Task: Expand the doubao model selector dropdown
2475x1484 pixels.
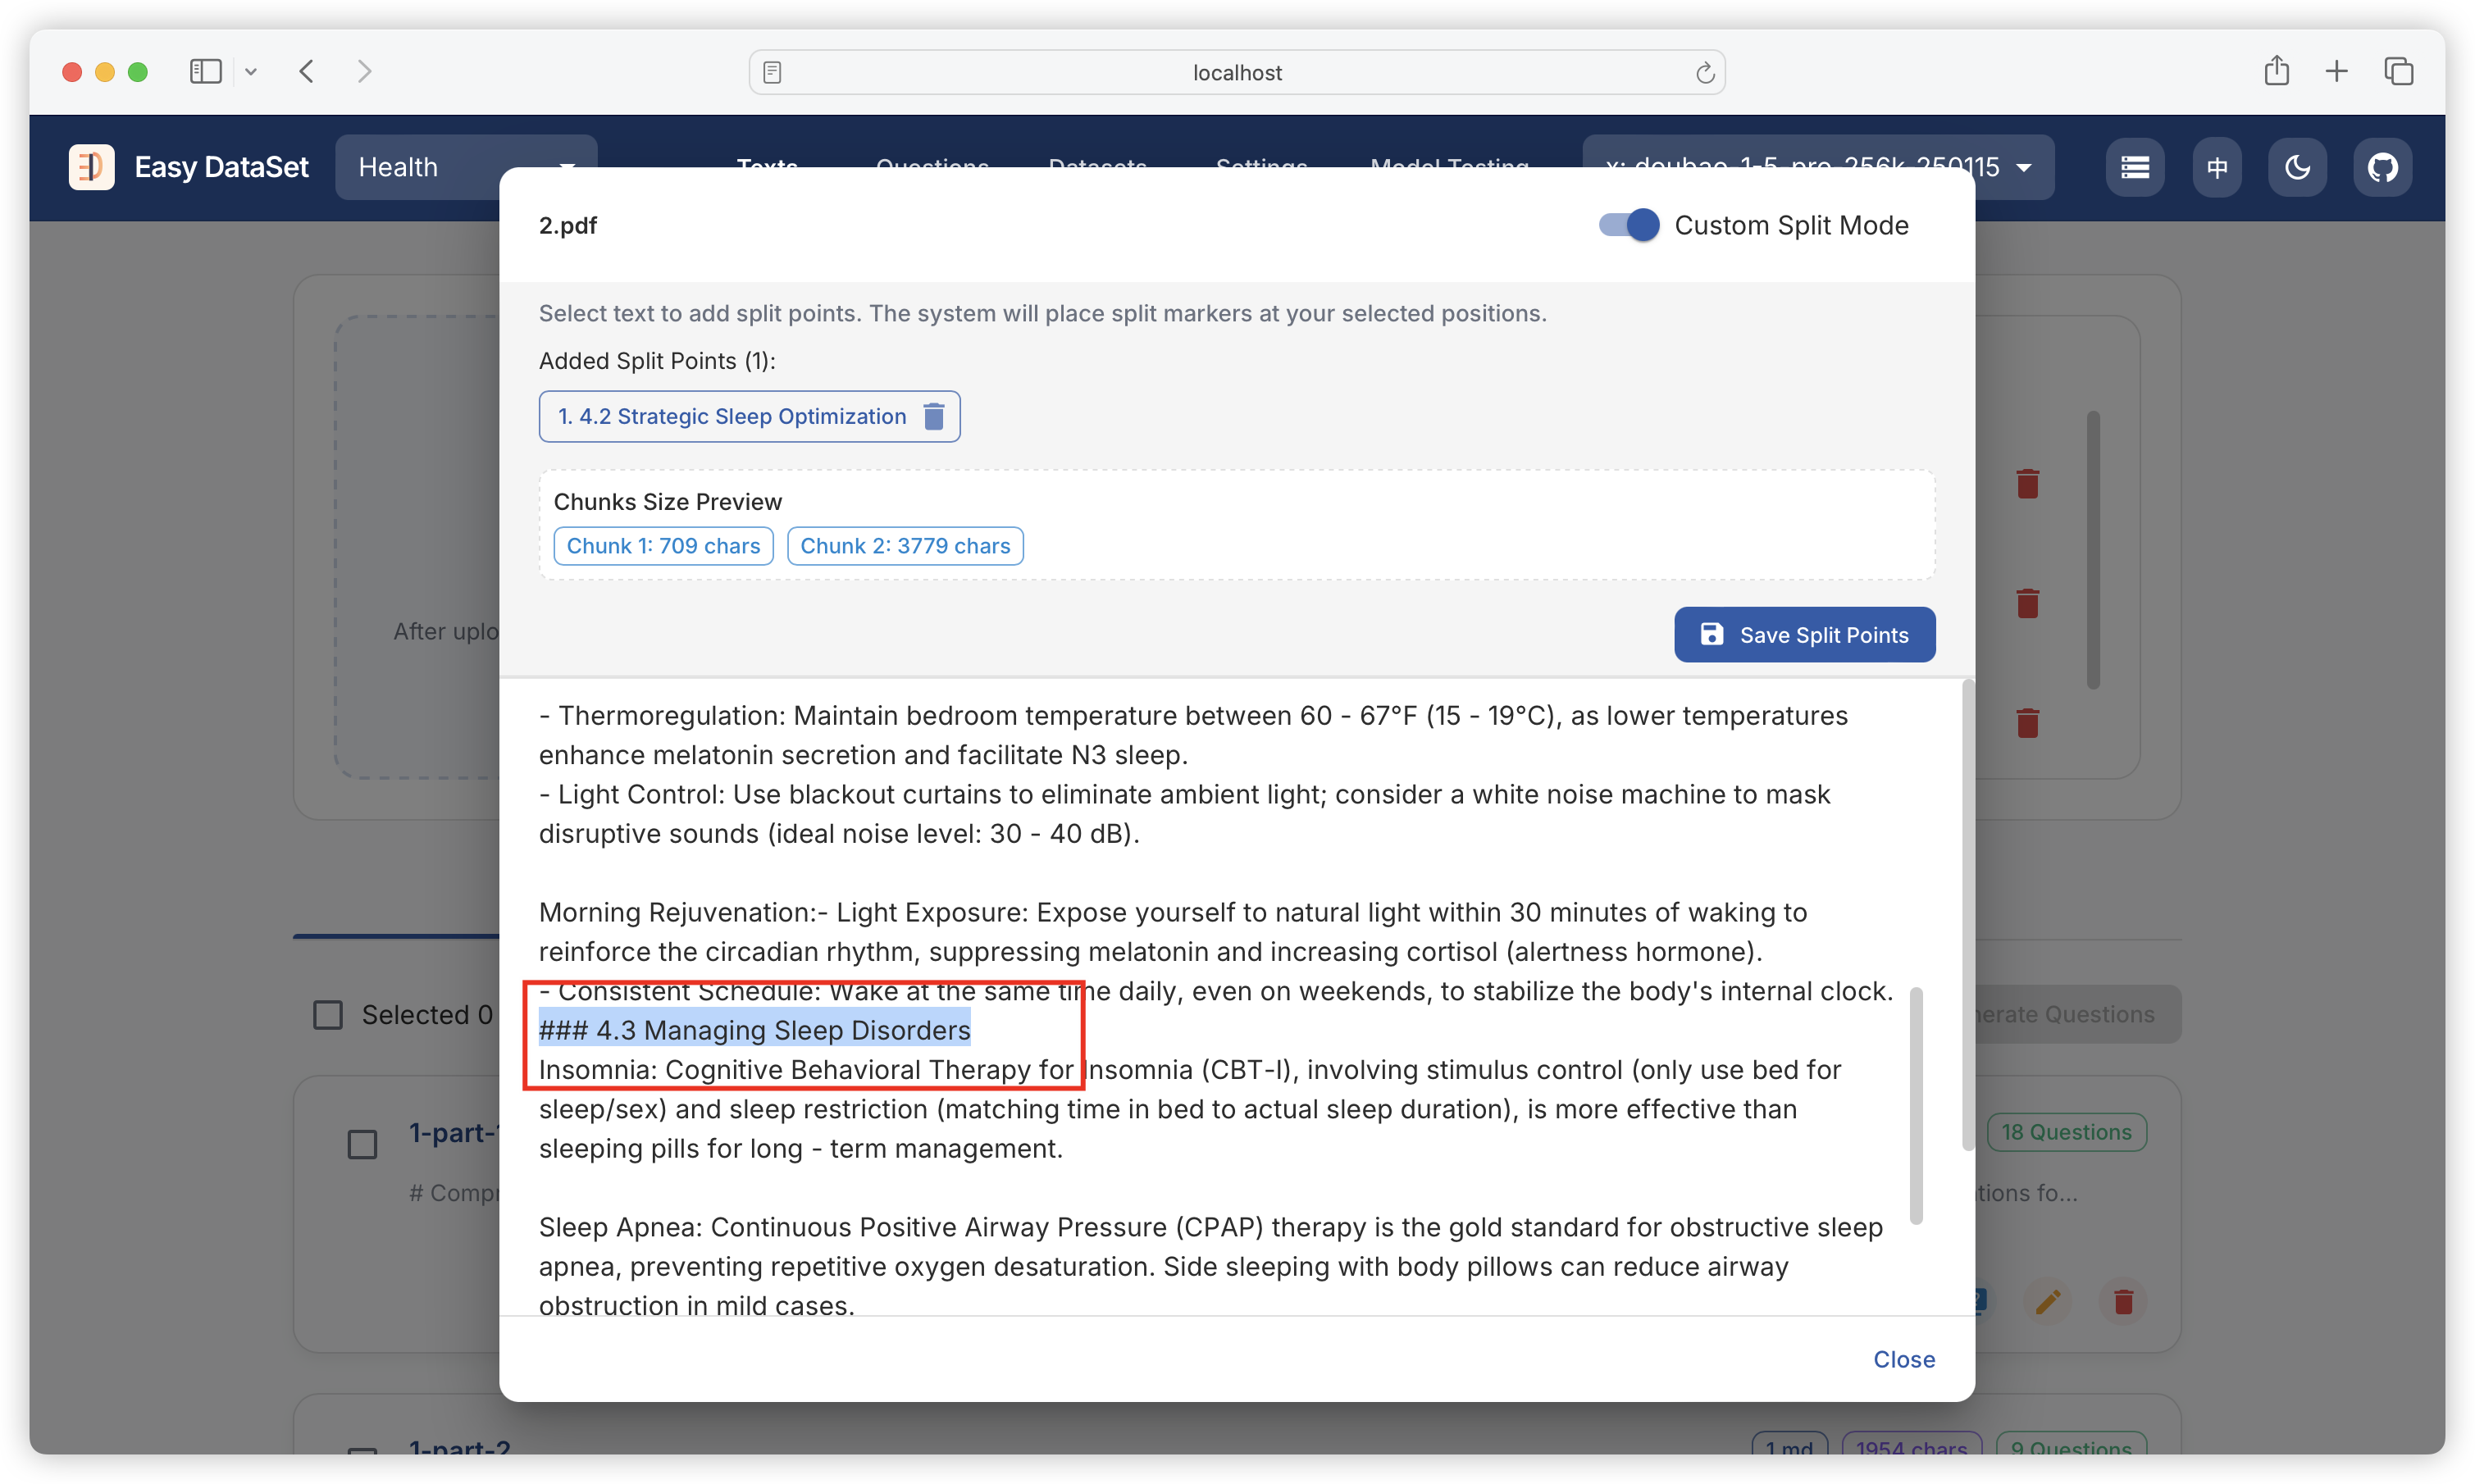Action: point(2023,167)
